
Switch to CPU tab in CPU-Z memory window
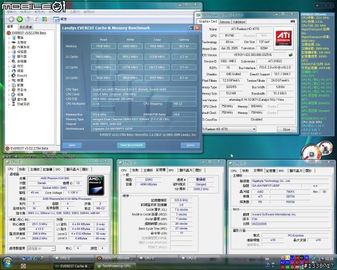point(124,170)
